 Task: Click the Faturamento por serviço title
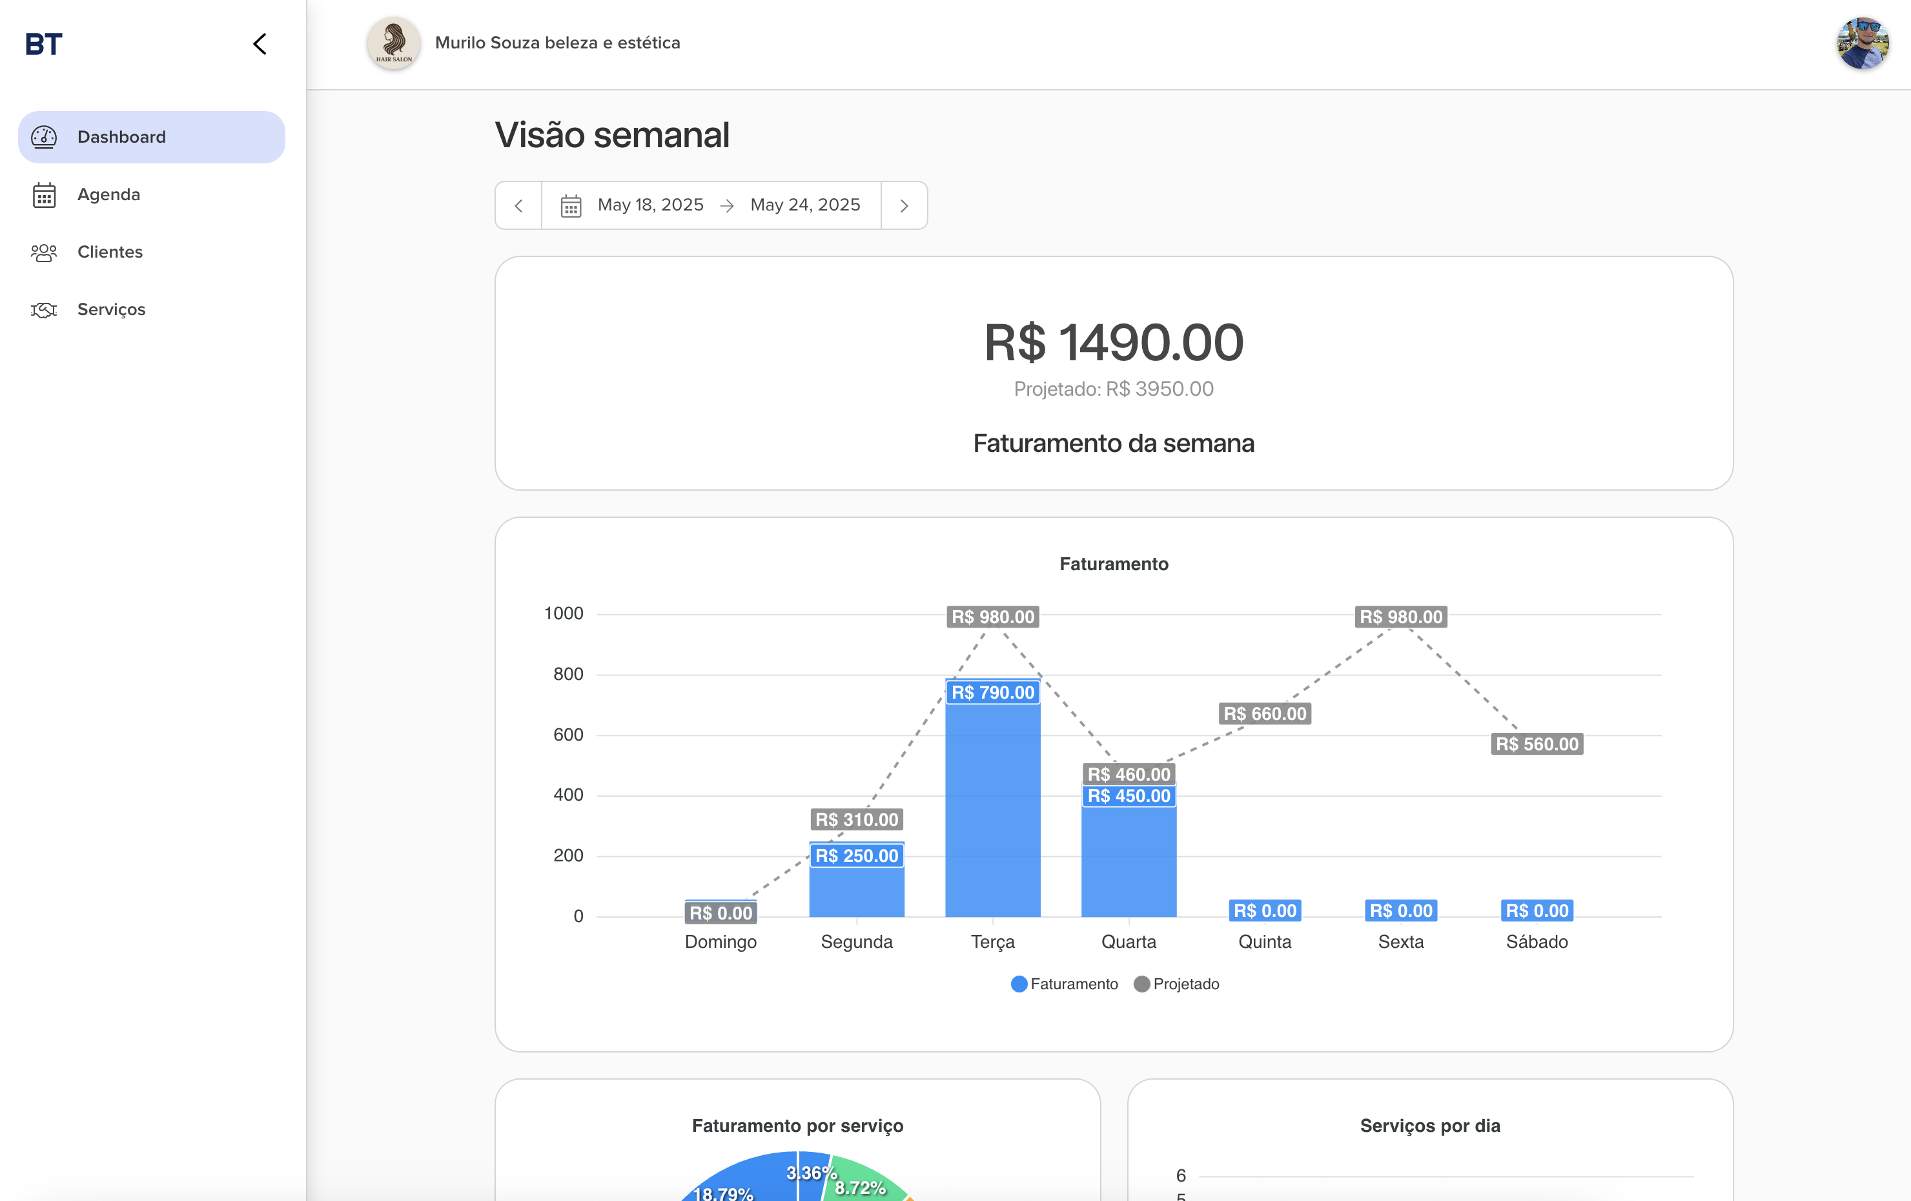point(797,1125)
